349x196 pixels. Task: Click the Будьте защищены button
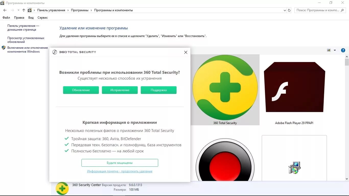[120, 163]
